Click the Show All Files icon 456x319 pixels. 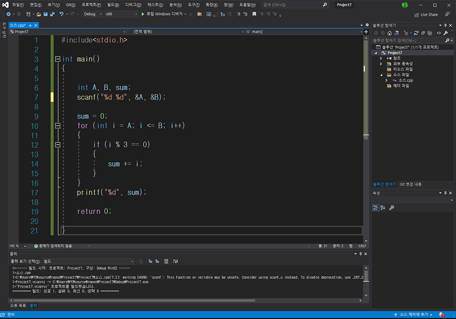[x=430, y=33]
